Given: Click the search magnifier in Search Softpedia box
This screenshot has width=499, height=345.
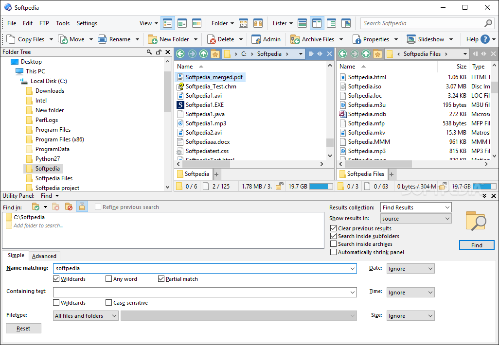Looking at the screenshot, I should click(488, 23).
